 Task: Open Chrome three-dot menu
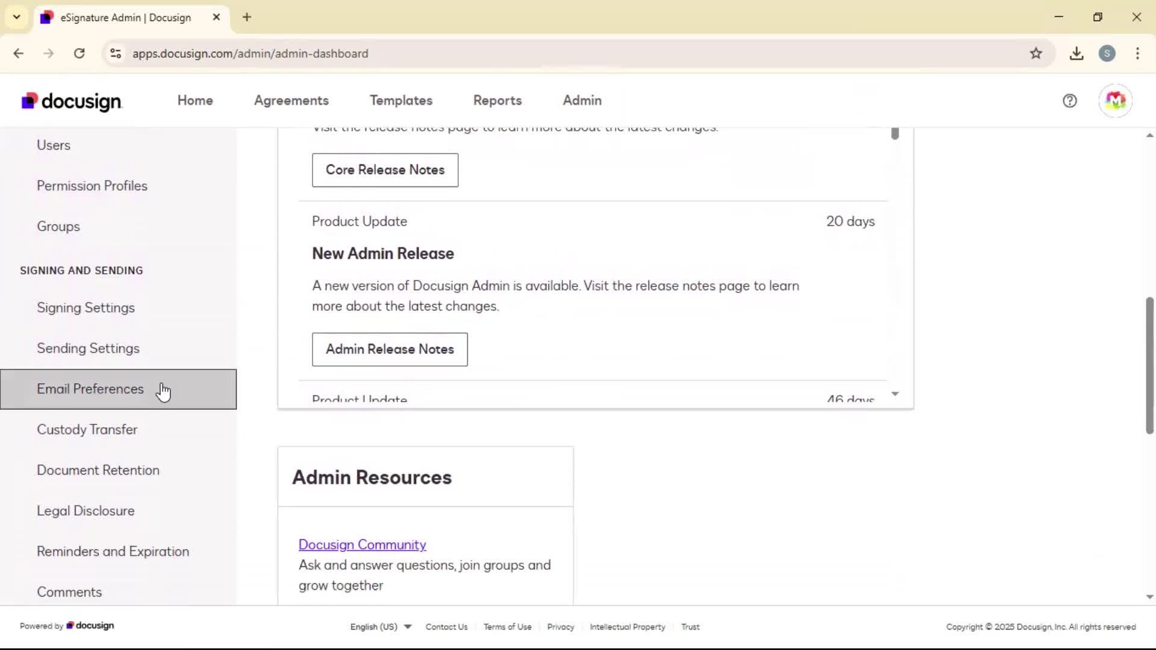pyautogui.click(x=1137, y=54)
